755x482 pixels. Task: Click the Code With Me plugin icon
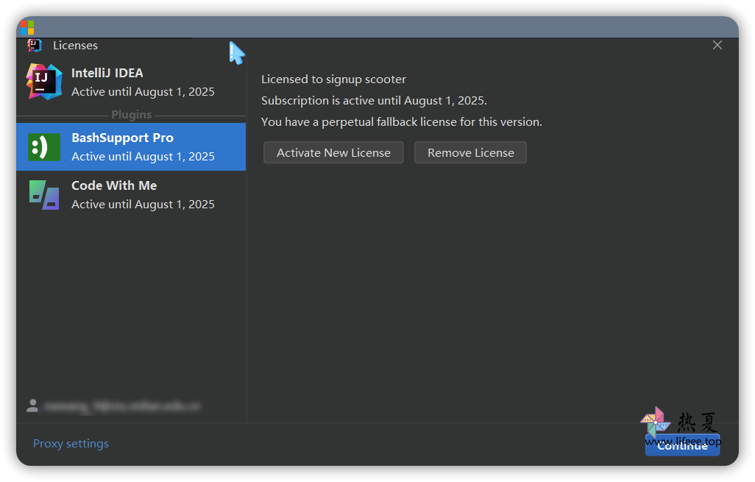click(43, 195)
